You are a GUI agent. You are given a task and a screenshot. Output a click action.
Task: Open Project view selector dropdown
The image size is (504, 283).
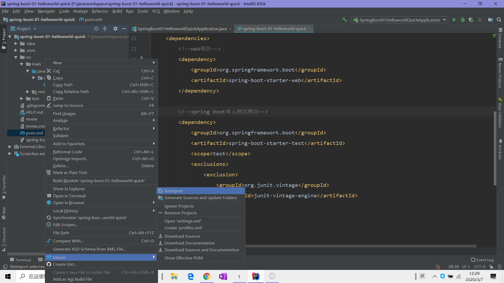pyautogui.click(x=24, y=29)
